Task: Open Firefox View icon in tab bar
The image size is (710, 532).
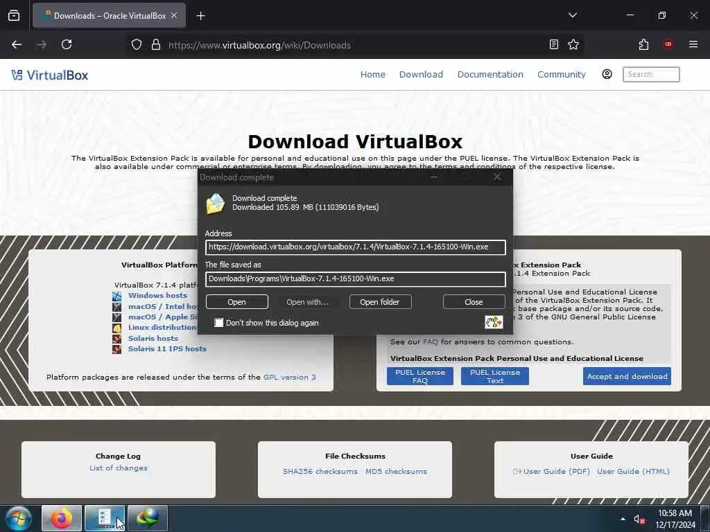Action: 14,16
